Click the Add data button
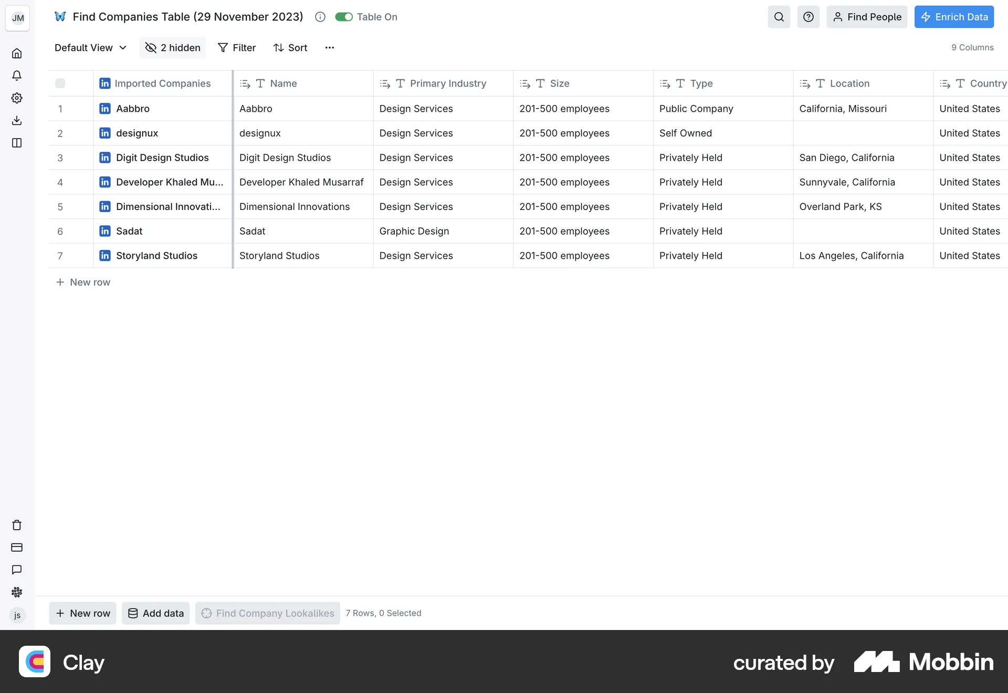The image size is (1008, 693). [156, 613]
